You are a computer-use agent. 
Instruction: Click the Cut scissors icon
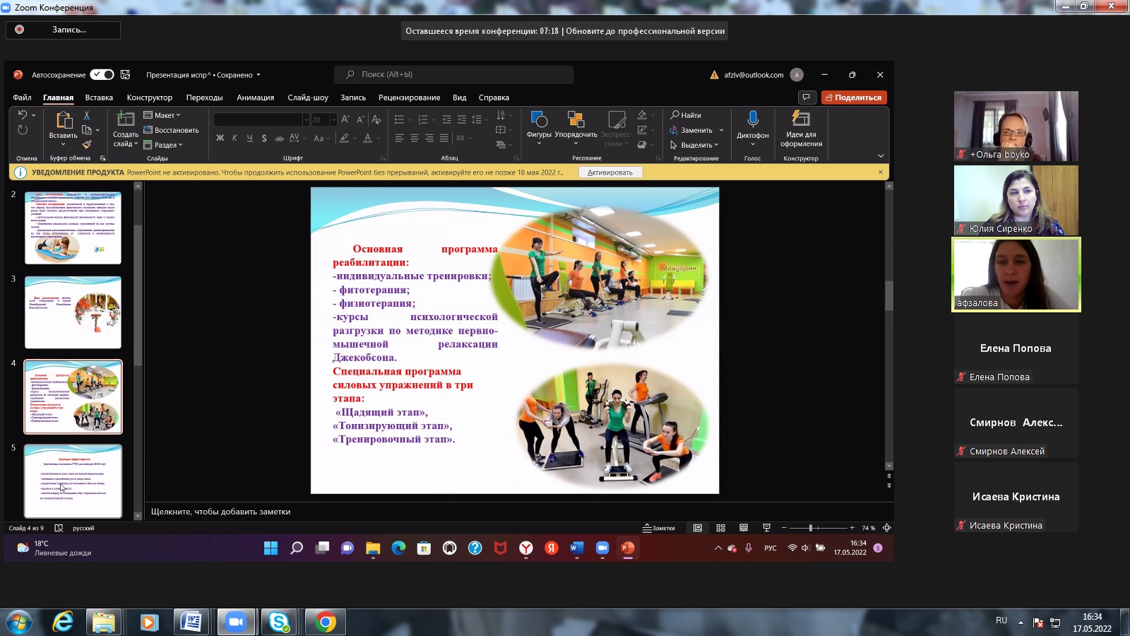pyautogui.click(x=87, y=115)
